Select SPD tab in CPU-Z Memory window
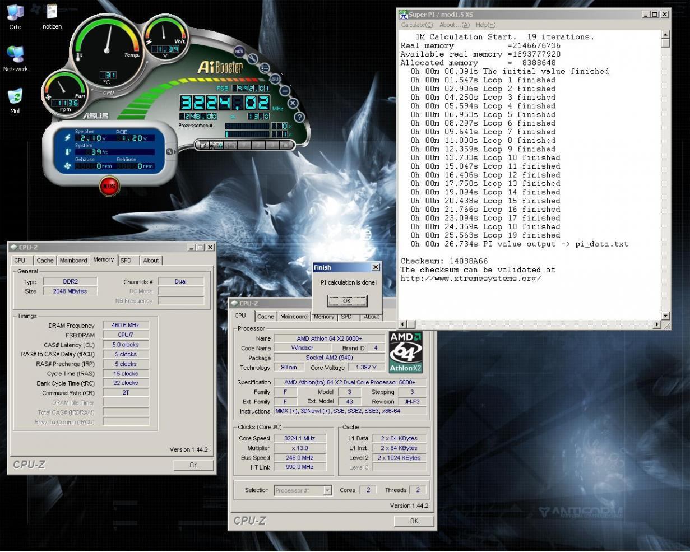This screenshot has height=552, width=690. click(126, 260)
